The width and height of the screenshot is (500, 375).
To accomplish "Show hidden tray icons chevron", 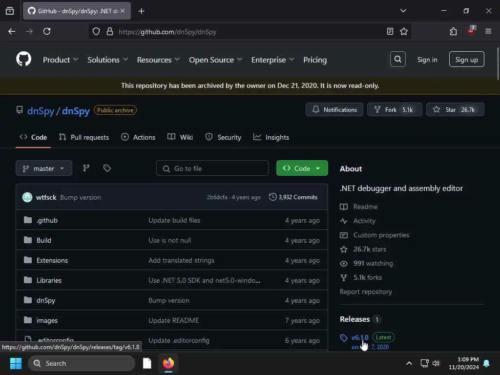I will [409, 363].
